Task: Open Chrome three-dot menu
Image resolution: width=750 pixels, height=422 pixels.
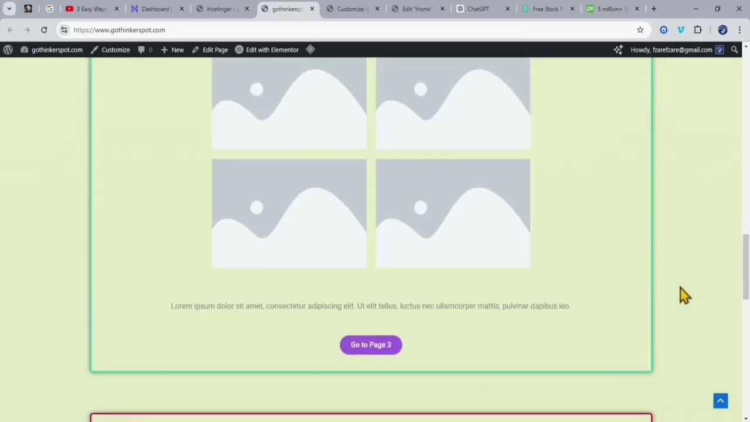Action: tap(739, 30)
